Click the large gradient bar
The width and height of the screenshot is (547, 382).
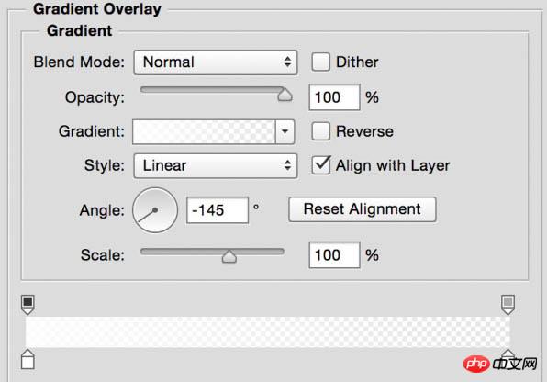(x=268, y=332)
